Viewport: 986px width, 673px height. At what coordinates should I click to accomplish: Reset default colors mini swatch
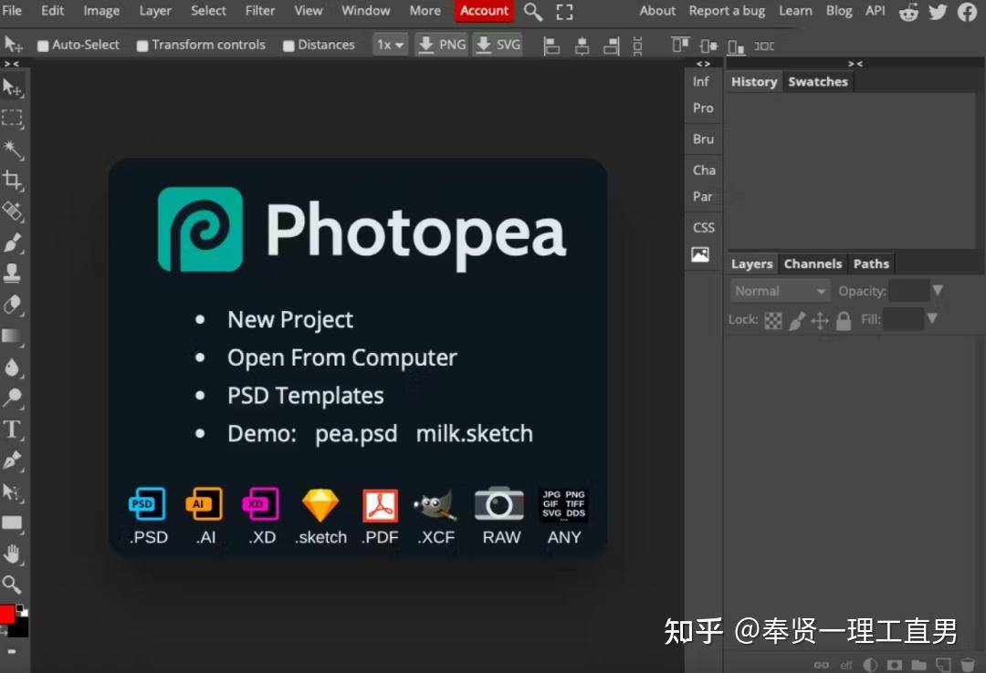[21, 609]
